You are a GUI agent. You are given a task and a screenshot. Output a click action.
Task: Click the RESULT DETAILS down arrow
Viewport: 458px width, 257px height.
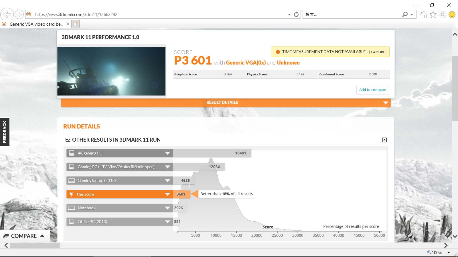click(x=386, y=103)
